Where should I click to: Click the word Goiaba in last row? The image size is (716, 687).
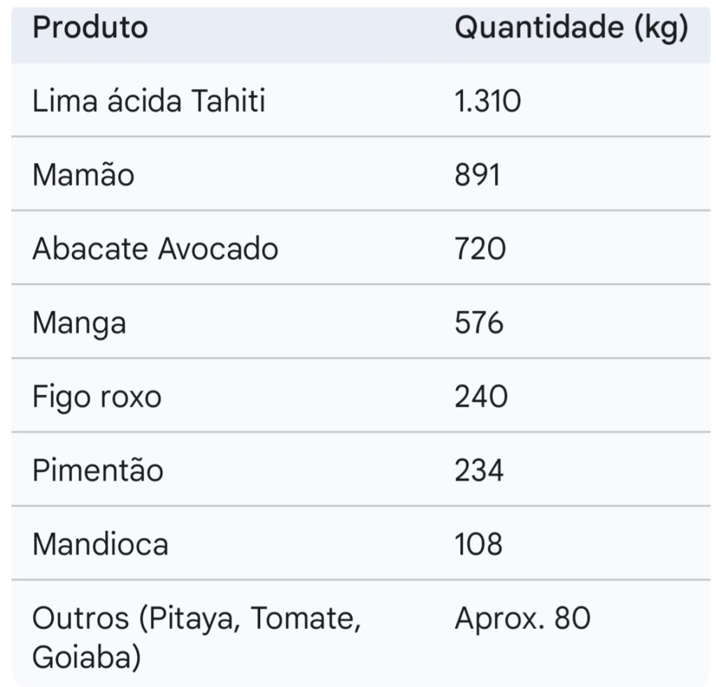click(87, 658)
